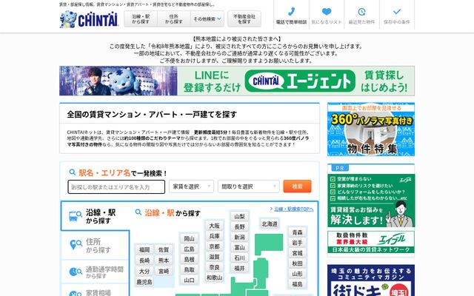The width and height of the screenshot is (474, 296).
Task: Select 宮崎 prefecture button
Action: point(164,272)
